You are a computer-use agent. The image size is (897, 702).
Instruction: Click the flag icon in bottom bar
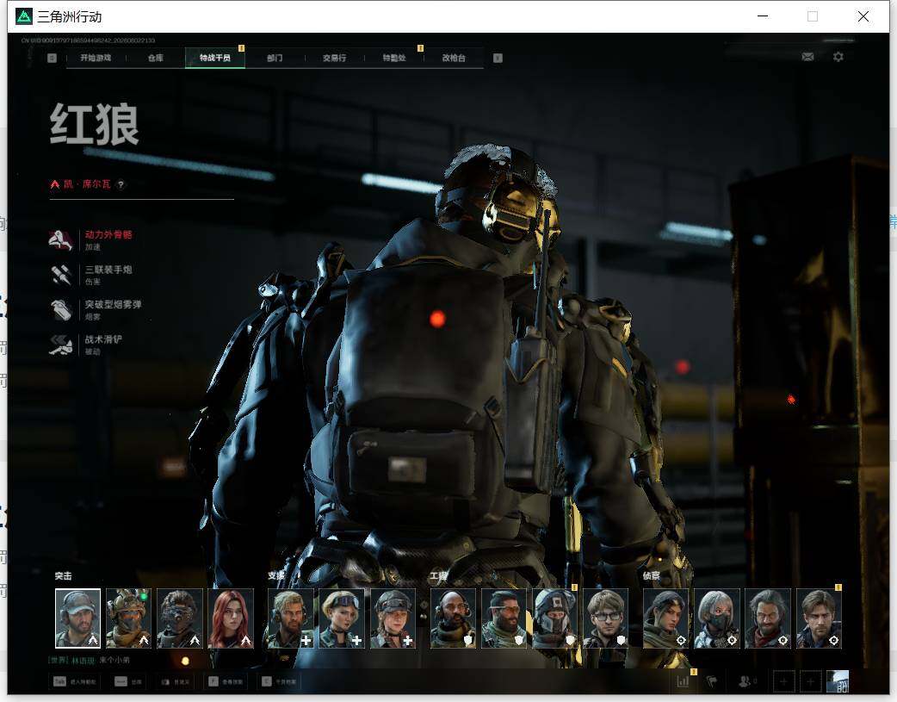click(712, 681)
